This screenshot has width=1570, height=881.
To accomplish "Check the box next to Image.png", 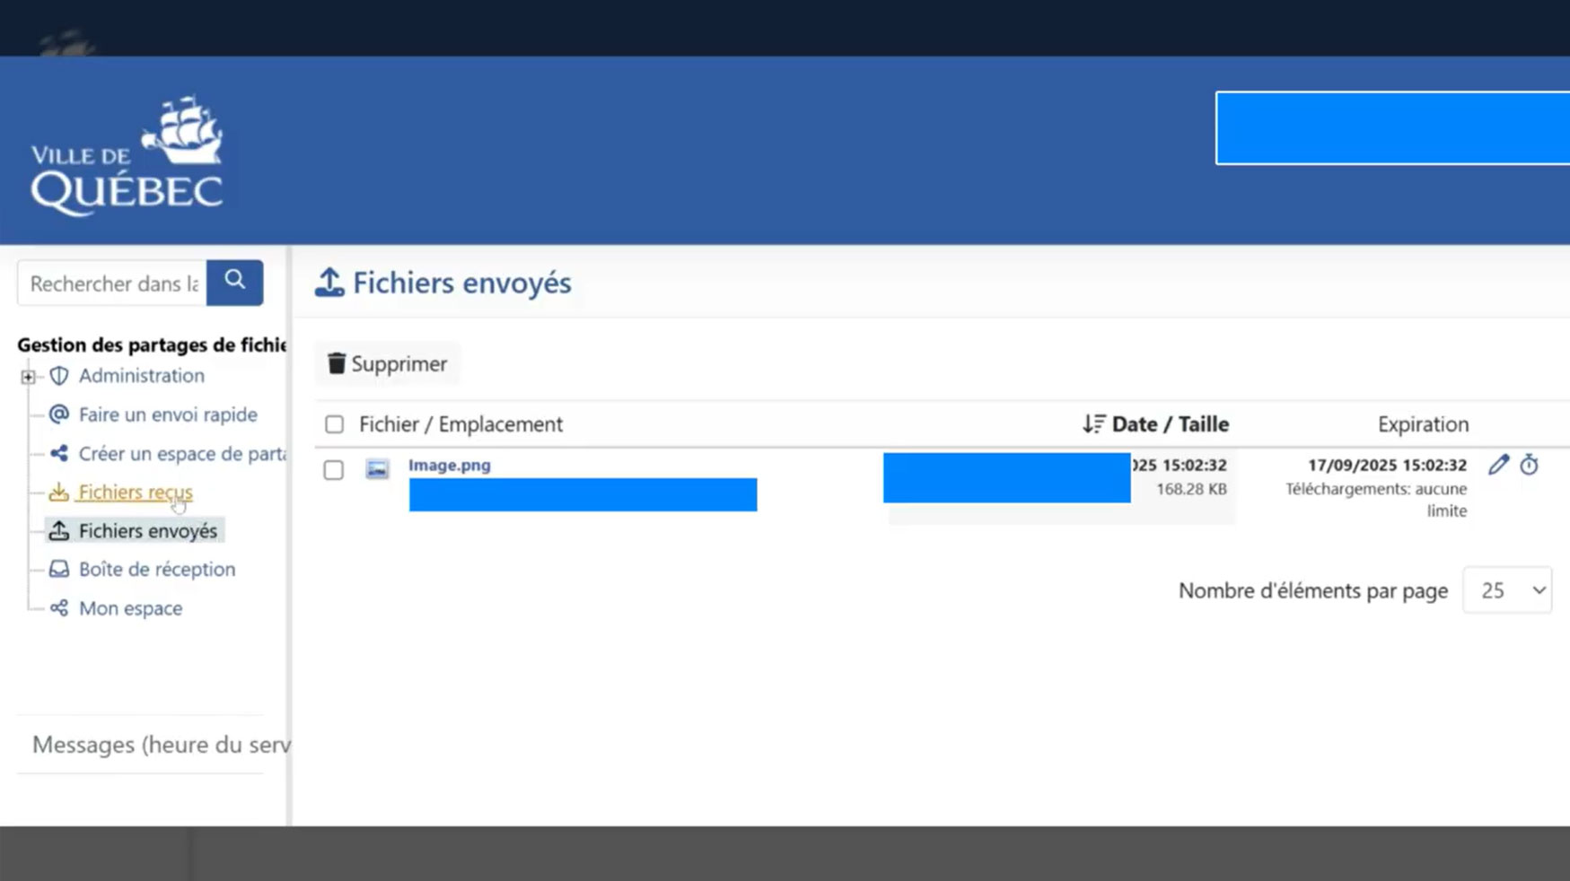I will pyautogui.click(x=334, y=470).
